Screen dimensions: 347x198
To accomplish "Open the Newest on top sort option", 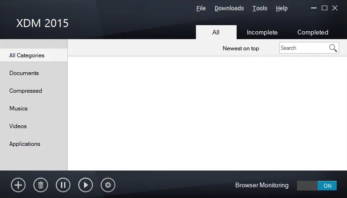I will click(x=241, y=48).
